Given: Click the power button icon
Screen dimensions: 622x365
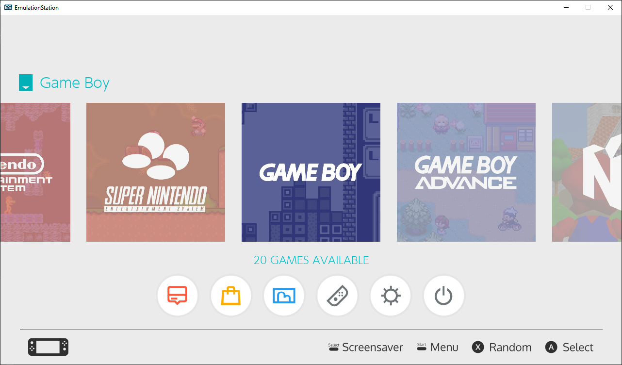Looking at the screenshot, I should pos(444,296).
